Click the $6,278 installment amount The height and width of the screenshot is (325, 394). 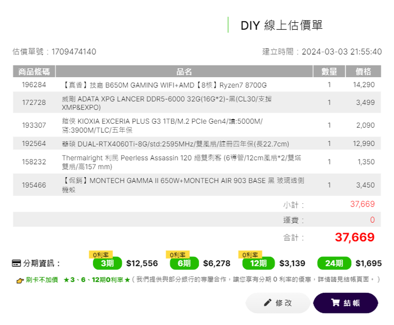pyautogui.click(x=217, y=263)
